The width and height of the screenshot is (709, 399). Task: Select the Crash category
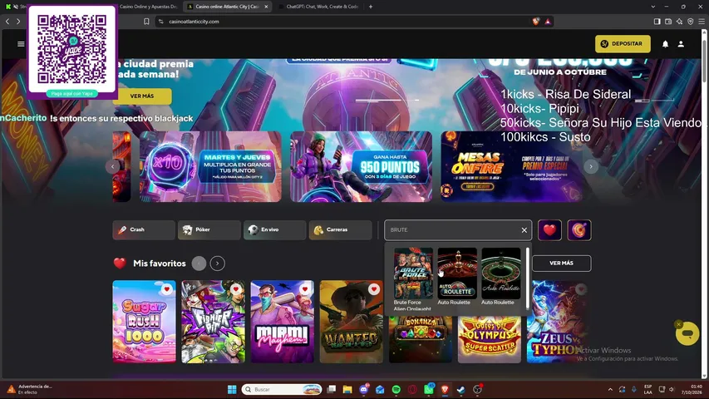(x=143, y=229)
